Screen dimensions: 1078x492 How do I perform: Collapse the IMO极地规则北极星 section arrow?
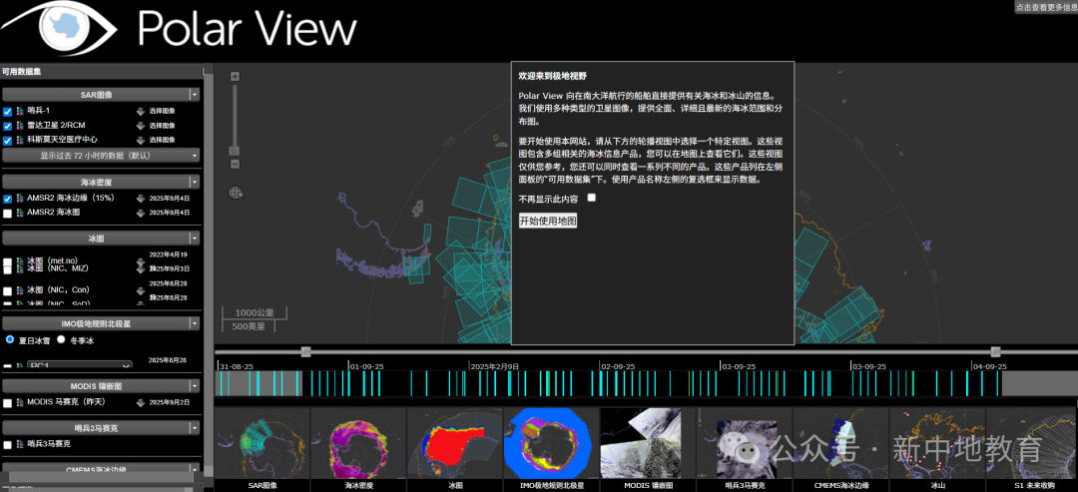[x=196, y=323]
